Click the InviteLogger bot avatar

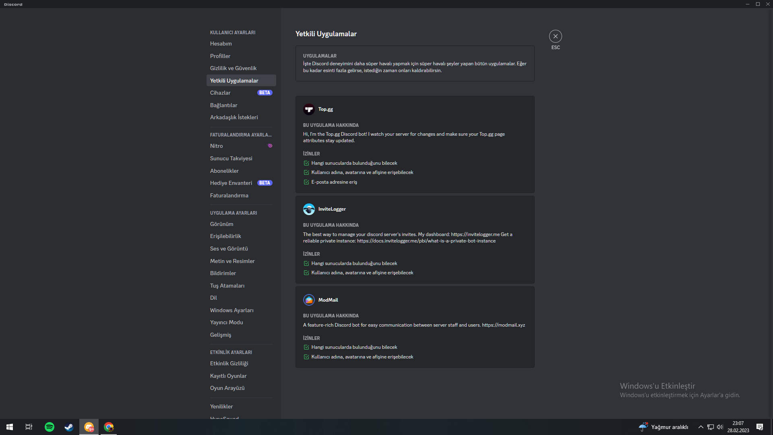[309, 209]
